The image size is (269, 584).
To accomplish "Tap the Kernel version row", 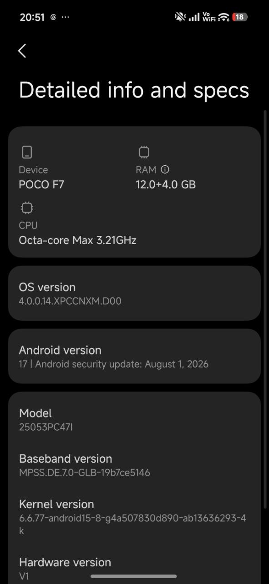I will pyautogui.click(x=134, y=517).
